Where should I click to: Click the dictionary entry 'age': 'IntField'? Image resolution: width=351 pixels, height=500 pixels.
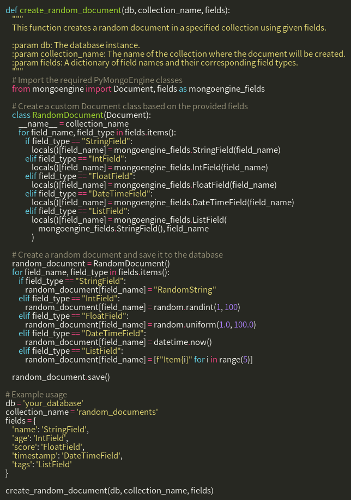click(40, 438)
